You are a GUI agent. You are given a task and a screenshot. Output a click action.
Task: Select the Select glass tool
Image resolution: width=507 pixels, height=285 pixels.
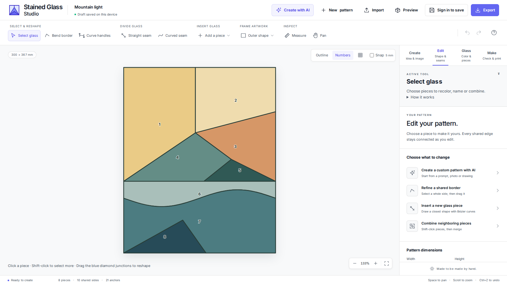(24, 35)
